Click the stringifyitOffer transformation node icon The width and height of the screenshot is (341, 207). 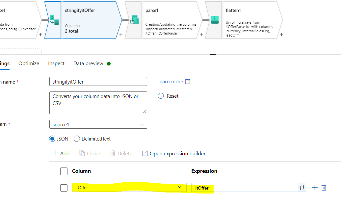54,20
